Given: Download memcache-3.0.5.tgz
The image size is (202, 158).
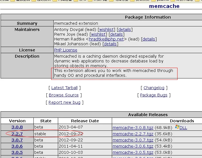Looking at the screenshot, I should 133,152.
